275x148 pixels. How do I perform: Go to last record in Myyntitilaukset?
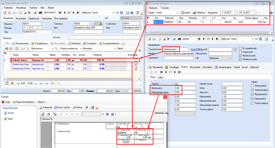78,13
